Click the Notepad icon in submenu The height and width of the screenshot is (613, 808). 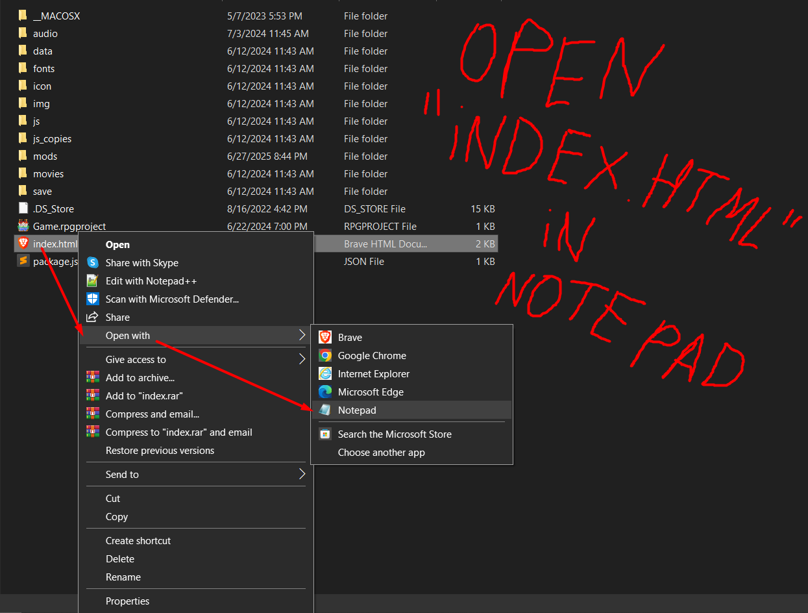coord(325,410)
